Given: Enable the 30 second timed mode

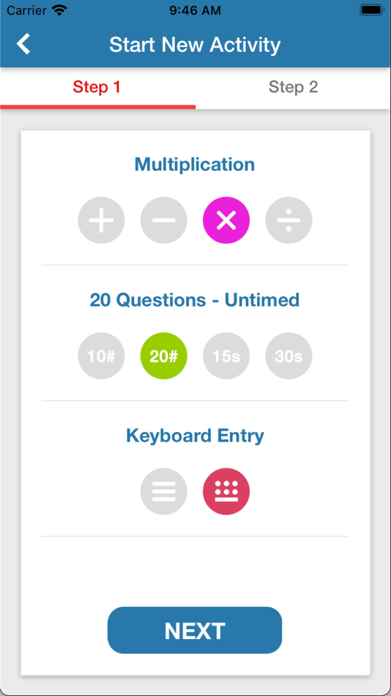Looking at the screenshot, I should [289, 356].
